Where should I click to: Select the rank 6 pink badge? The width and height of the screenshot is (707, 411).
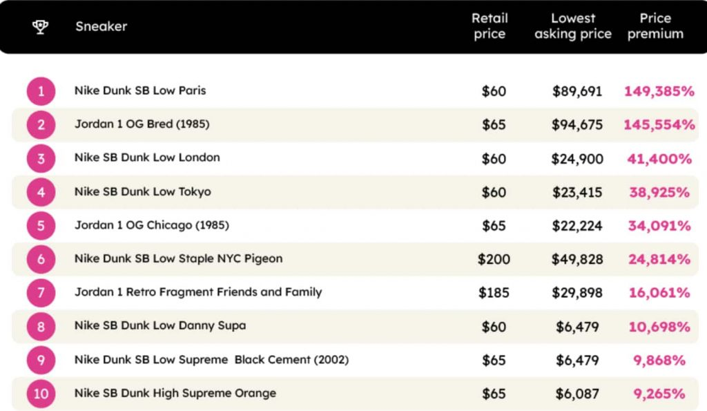[41, 259]
